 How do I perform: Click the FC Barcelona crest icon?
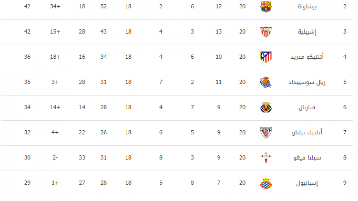coord(266,7)
